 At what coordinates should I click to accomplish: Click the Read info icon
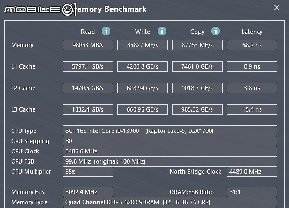coord(106,31)
